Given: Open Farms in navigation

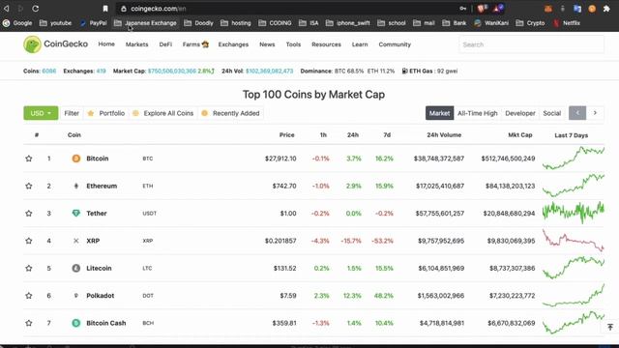Looking at the screenshot, I should [x=195, y=44].
